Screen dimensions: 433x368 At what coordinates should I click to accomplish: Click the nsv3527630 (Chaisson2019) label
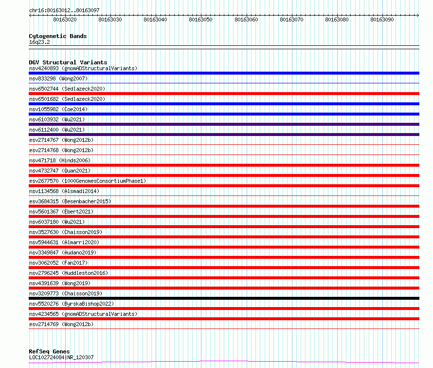pos(66,232)
